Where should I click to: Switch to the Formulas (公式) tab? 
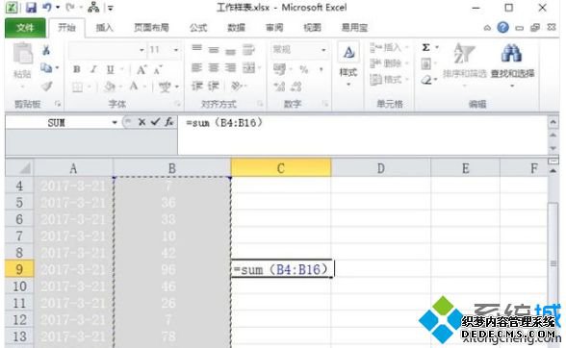(198, 28)
